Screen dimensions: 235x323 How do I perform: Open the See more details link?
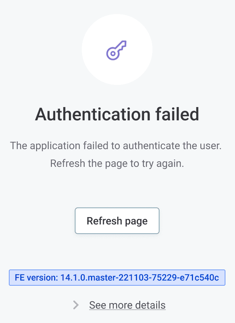tap(127, 305)
